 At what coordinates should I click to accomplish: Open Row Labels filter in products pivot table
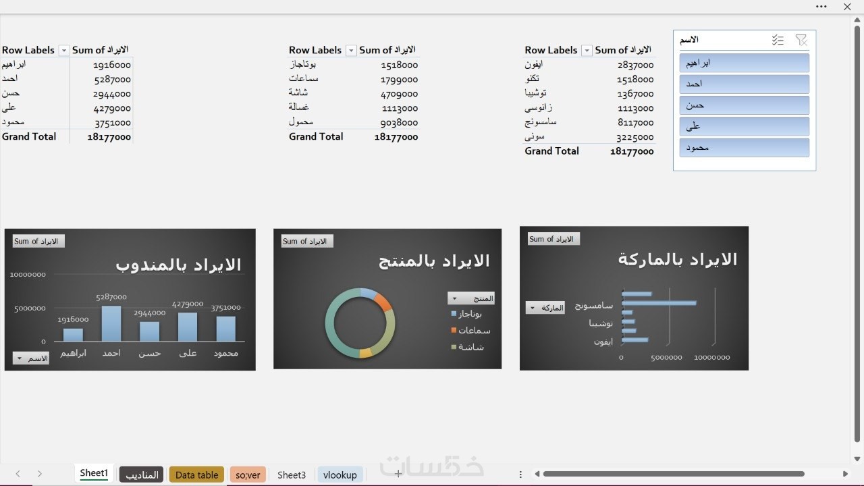point(351,51)
